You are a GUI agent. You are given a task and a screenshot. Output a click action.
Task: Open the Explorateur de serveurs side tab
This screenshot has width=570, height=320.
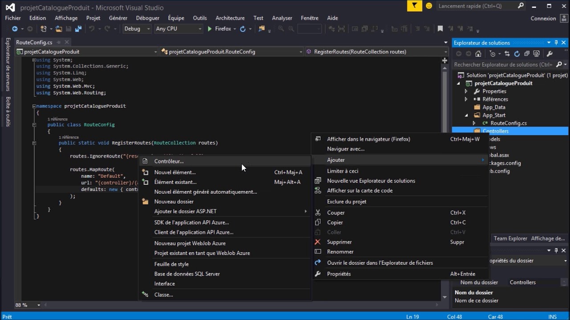coord(8,64)
